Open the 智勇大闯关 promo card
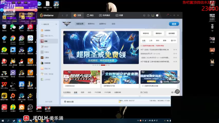Image resolution: width=219 pixels, height=123 pixels. pyautogui.click(x=82, y=79)
